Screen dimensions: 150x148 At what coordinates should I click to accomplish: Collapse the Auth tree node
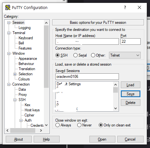point(21,120)
